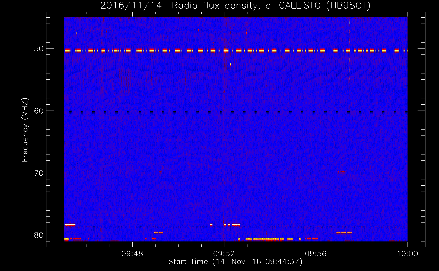
Task: Click the bright yellow interference band near 50 MHz
Action: (x=236, y=50)
